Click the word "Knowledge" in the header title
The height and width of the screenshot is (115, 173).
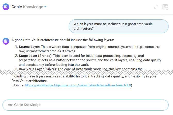pos(33,7)
